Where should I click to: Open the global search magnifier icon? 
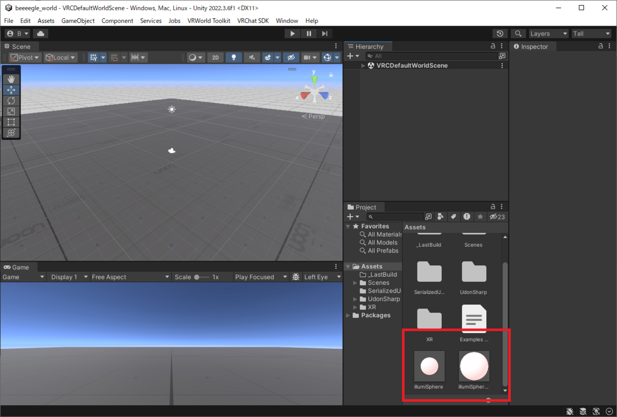click(518, 33)
